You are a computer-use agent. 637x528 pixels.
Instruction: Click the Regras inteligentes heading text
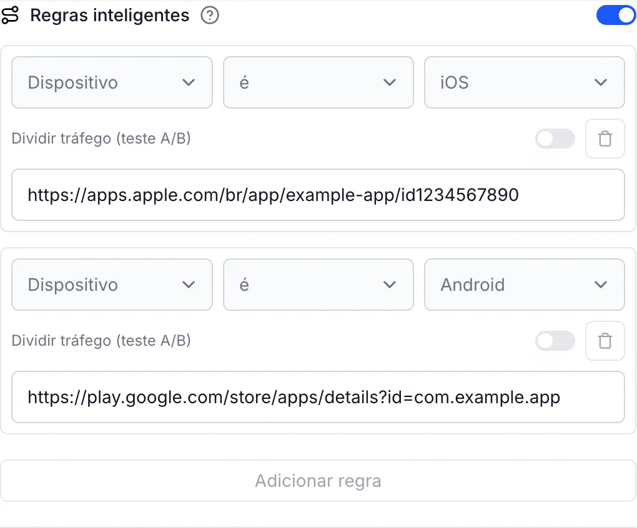[110, 16]
